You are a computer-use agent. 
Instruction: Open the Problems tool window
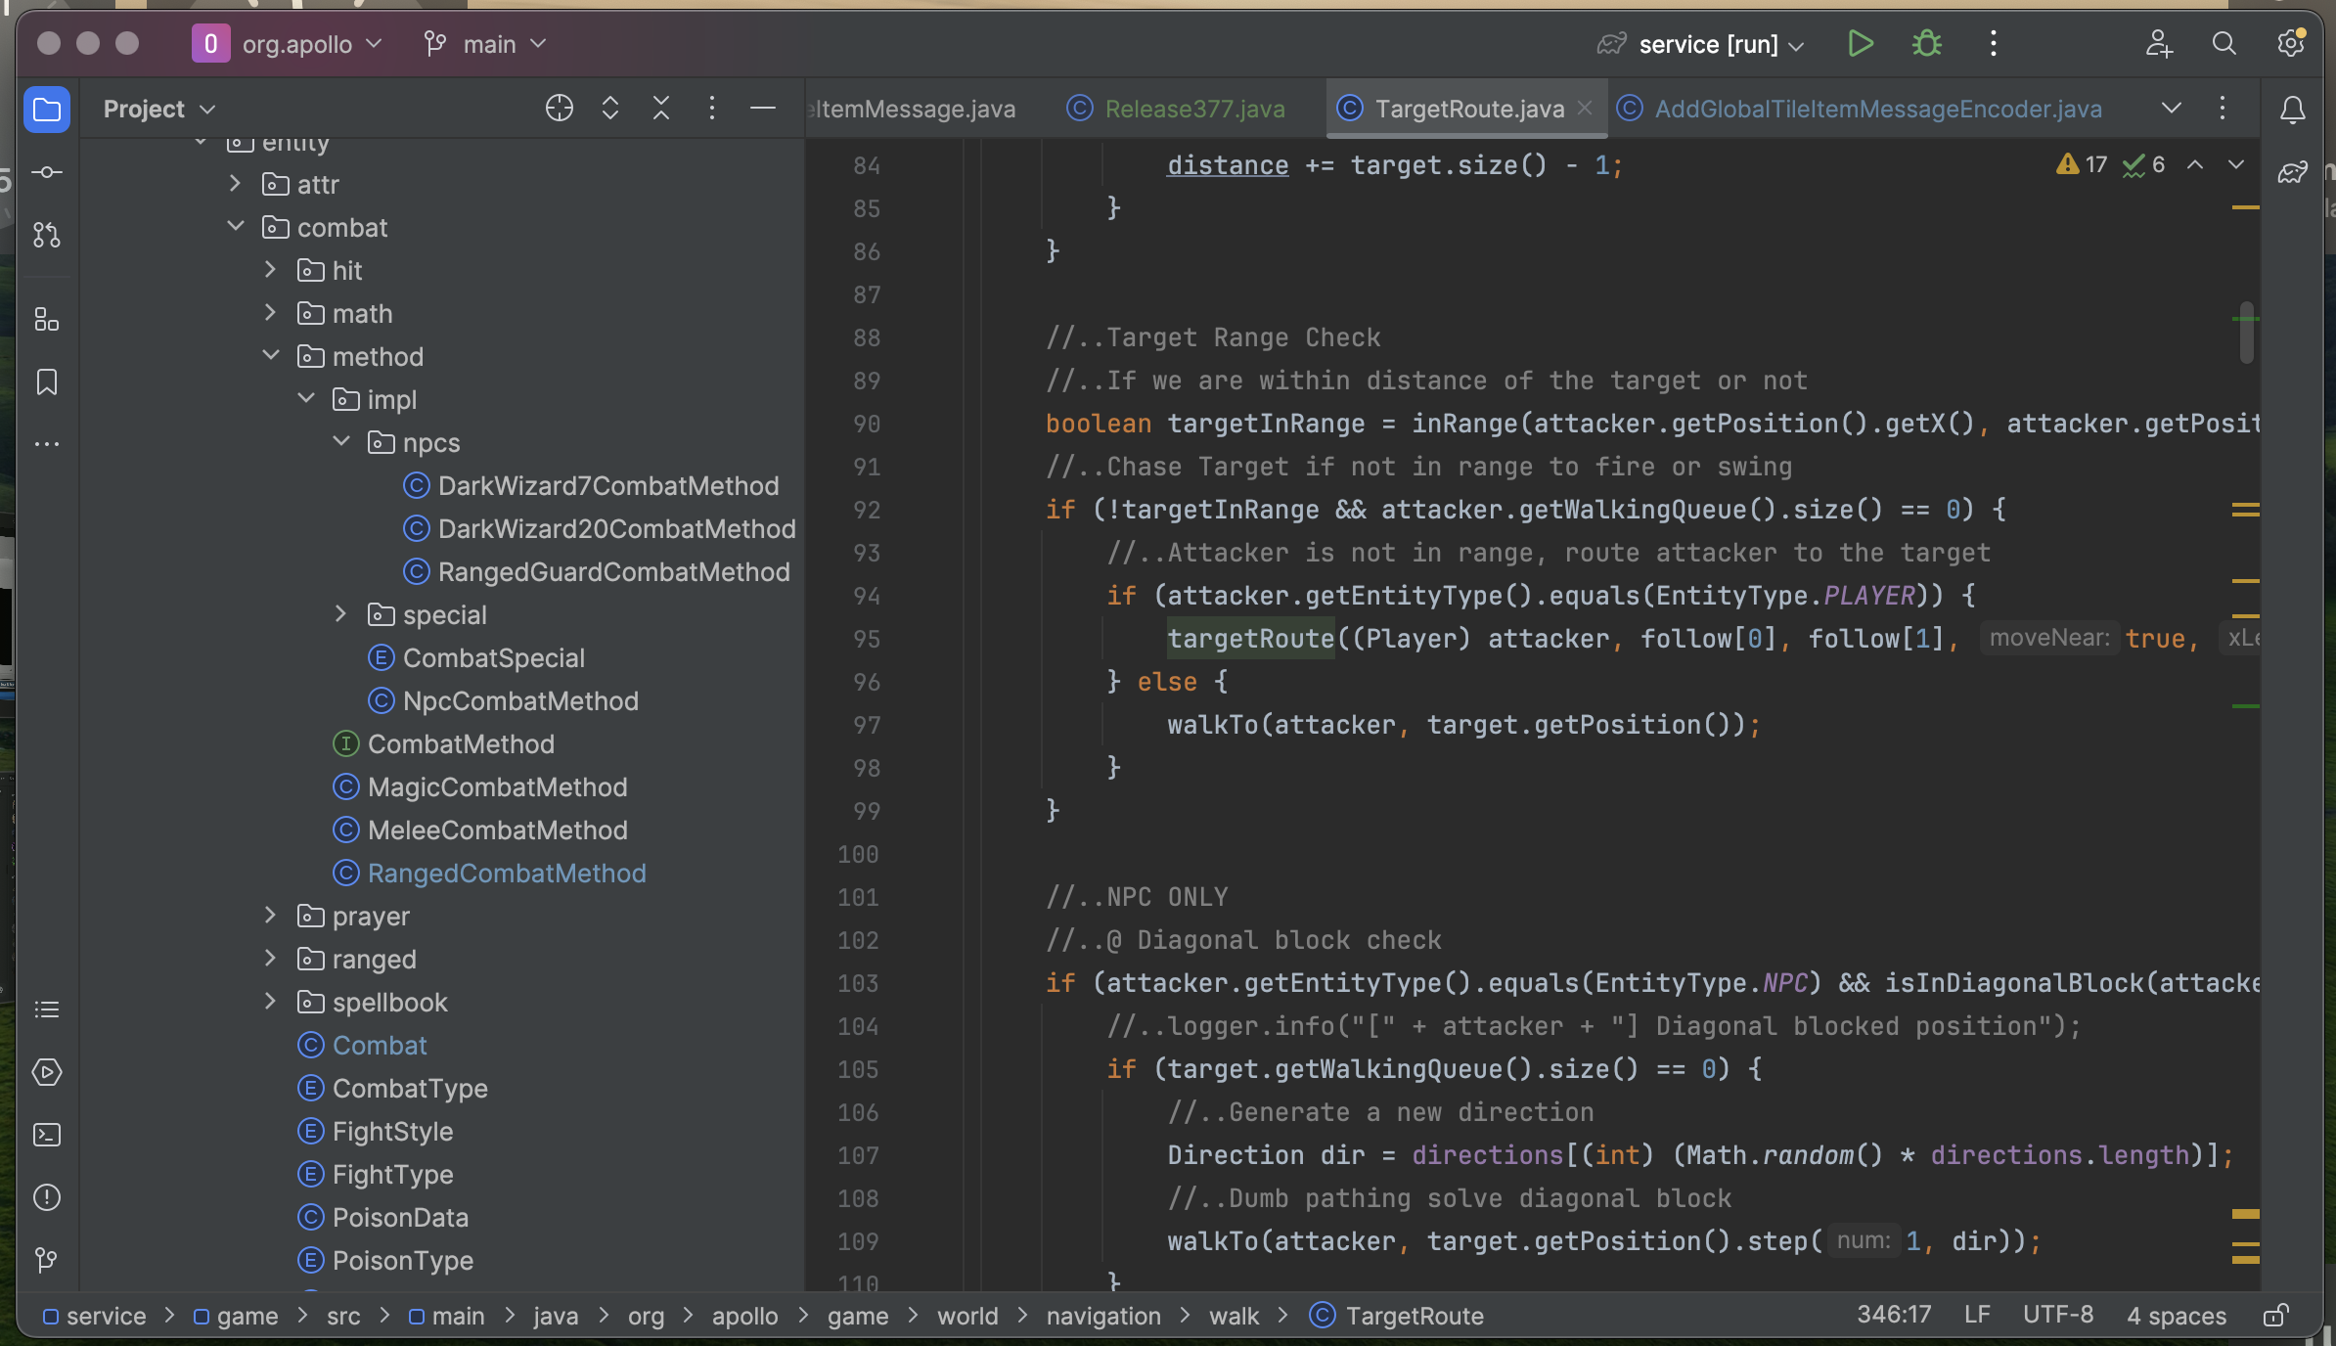[x=46, y=1197]
